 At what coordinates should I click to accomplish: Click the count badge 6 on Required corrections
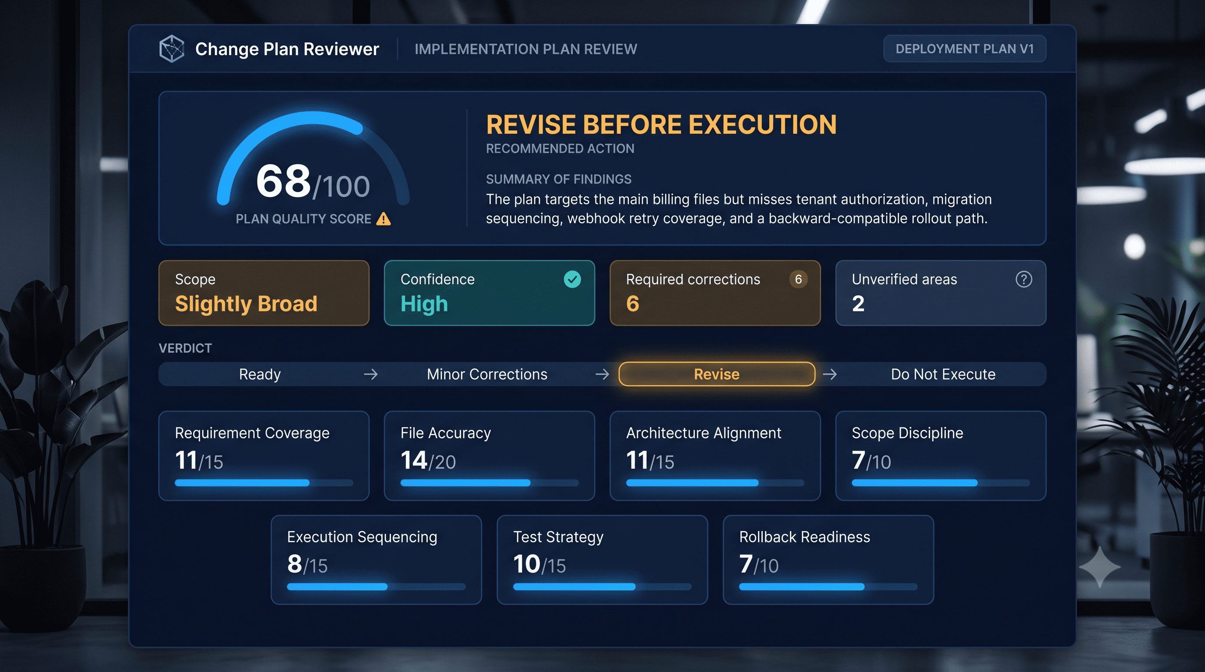pos(798,279)
